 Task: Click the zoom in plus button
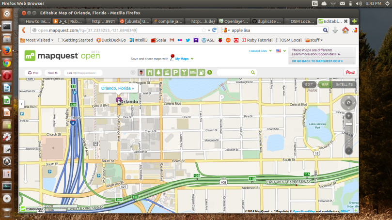(x=349, y=116)
